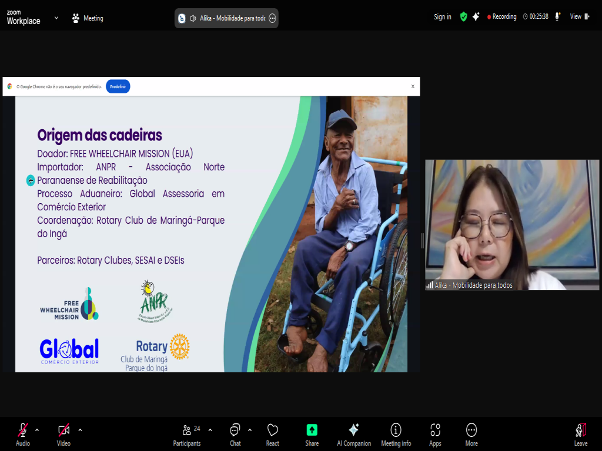The image size is (602, 451).
Task: Click the green Share screen button
Action: coord(312,433)
